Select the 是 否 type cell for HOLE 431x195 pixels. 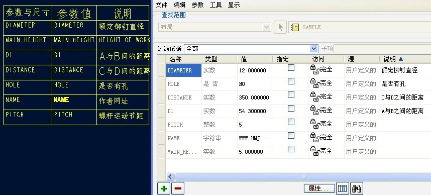(220, 84)
